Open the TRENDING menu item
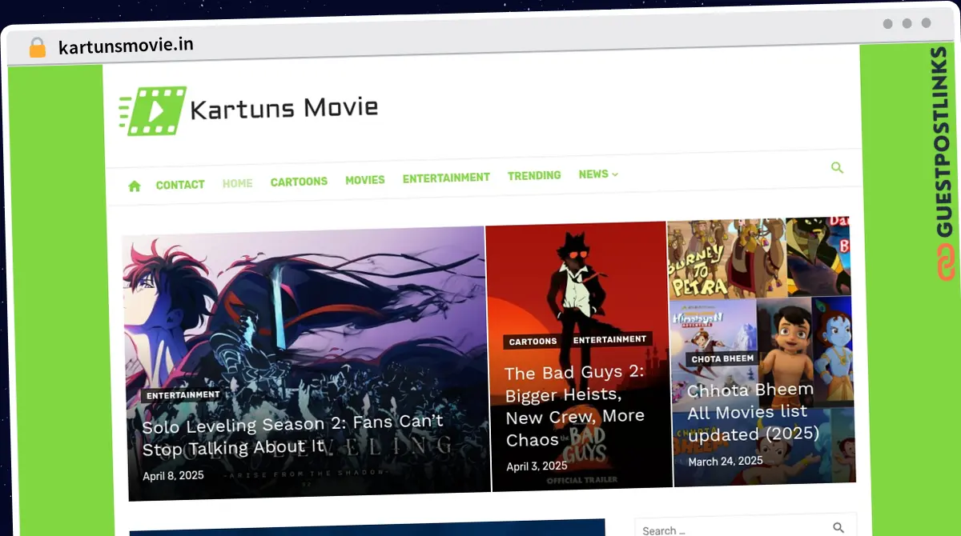Screen dimensions: 961x536 [x=534, y=175]
